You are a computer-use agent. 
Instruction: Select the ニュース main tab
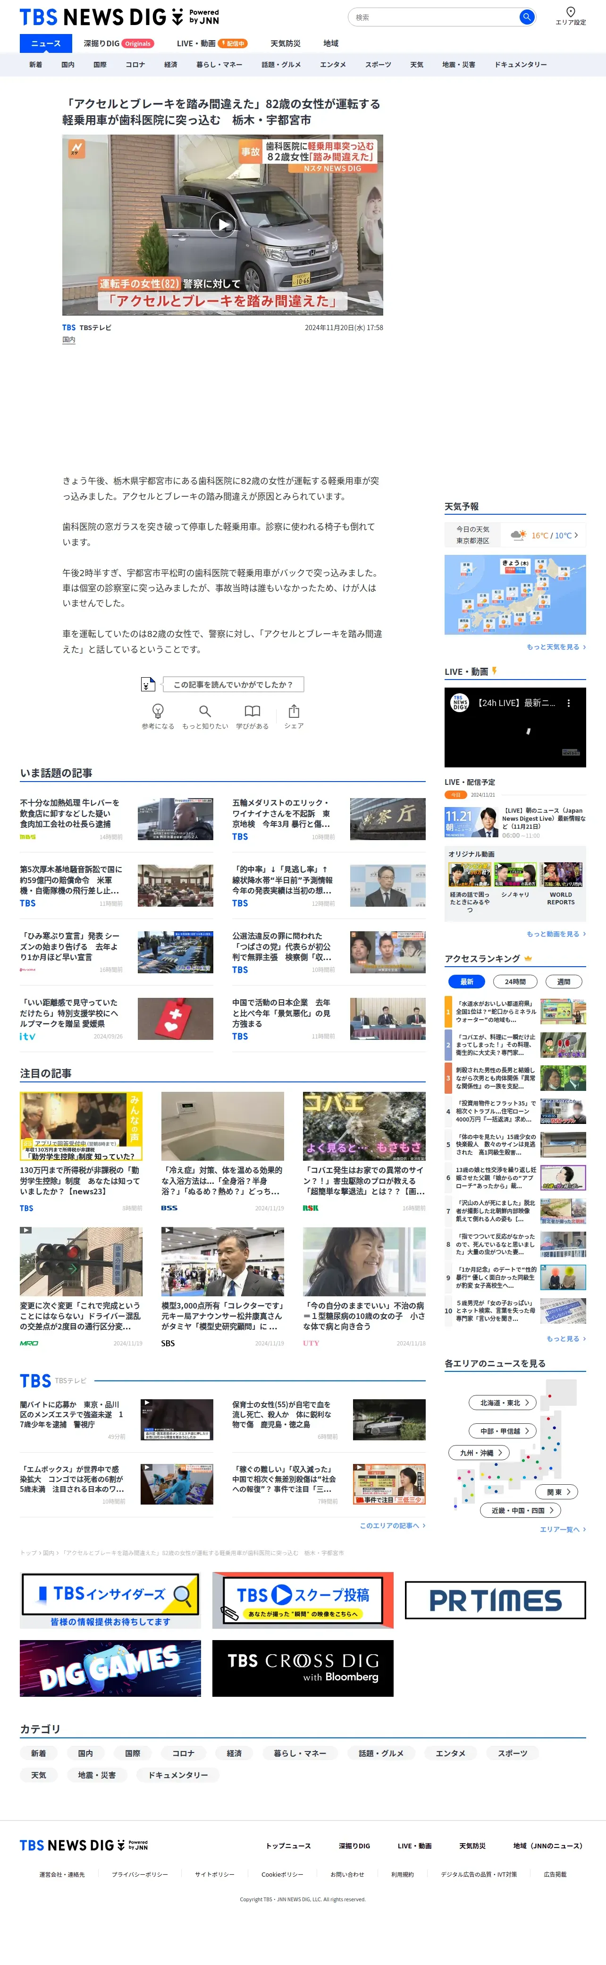point(46,43)
